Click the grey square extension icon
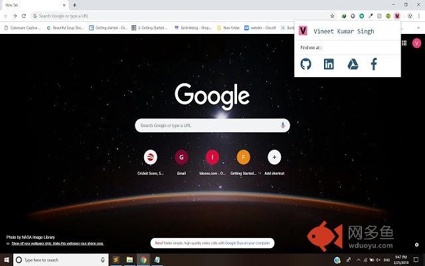The image size is (425, 266). 379,16
